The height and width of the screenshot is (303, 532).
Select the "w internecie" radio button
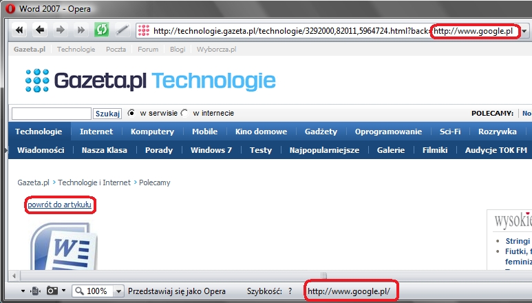pos(184,113)
